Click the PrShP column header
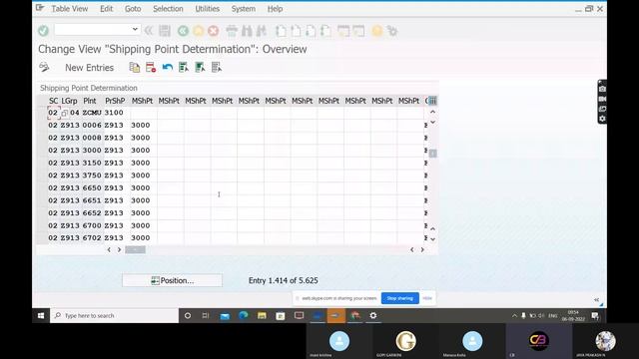The width and height of the screenshot is (639, 359). (115, 101)
